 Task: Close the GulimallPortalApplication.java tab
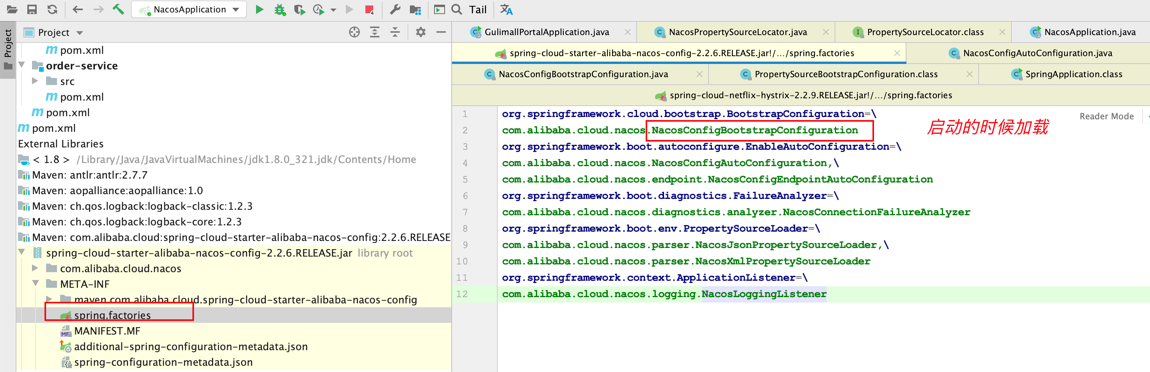pos(627,32)
